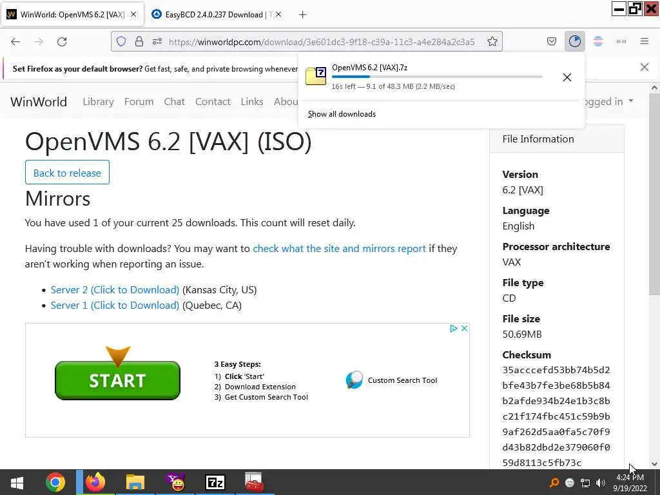Switch to WinWorld OpenVMS tab
660x495 pixels.
72,14
